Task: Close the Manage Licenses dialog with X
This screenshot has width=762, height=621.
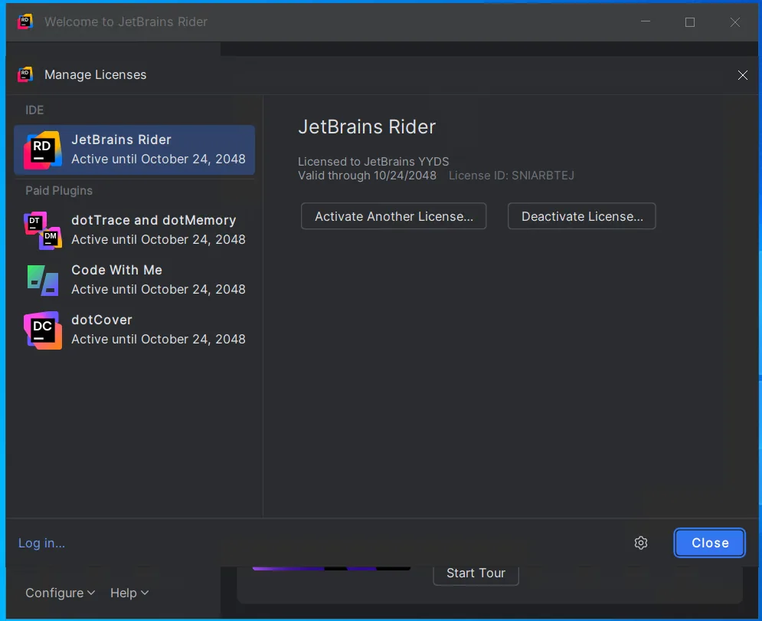Action: 742,75
